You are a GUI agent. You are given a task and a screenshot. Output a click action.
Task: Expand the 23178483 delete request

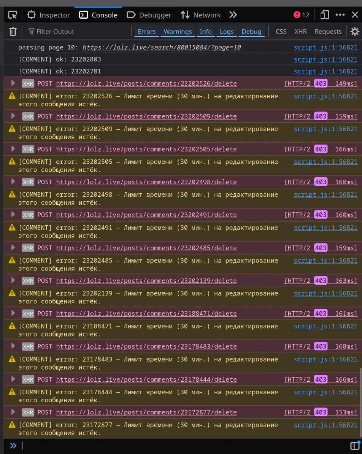click(13, 346)
